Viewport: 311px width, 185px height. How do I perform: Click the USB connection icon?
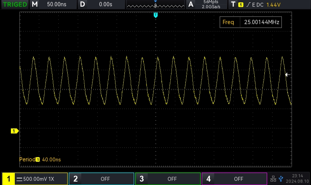pos(281,179)
